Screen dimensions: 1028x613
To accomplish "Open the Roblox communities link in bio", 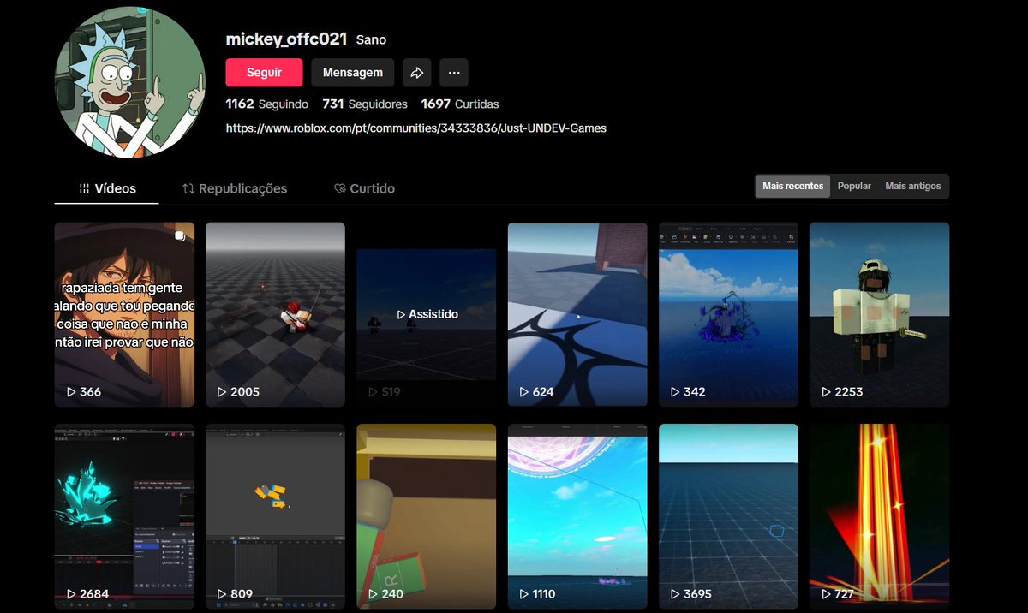I will [416, 128].
